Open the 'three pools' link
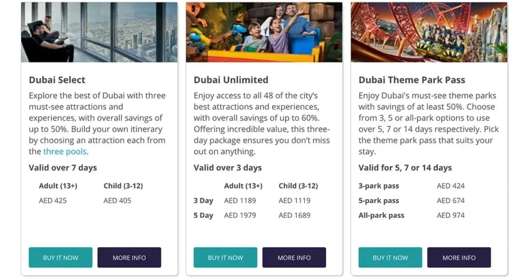Screen dimensions: 532x278 click(65, 151)
